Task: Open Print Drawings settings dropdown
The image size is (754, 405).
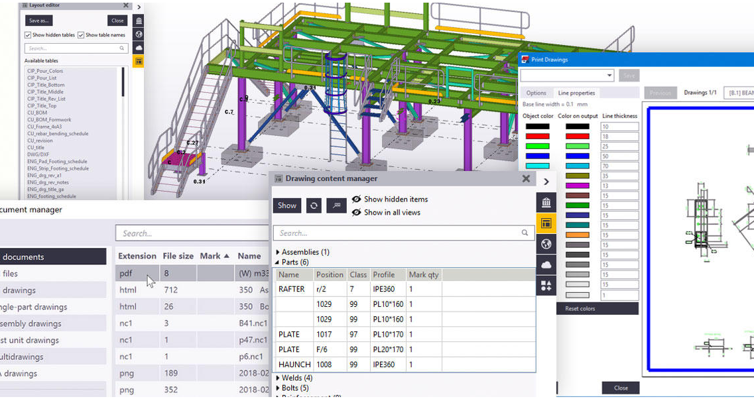Action: (609, 76)
